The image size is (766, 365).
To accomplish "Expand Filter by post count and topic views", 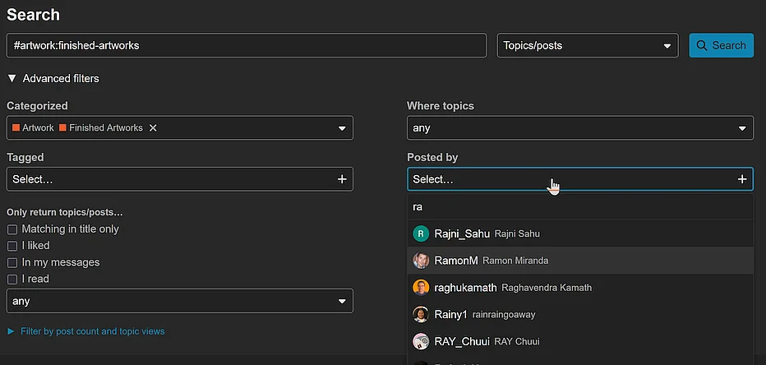I will (86, 331).
